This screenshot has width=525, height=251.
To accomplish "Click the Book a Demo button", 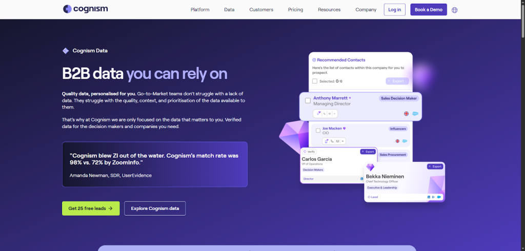I will 428,10.
